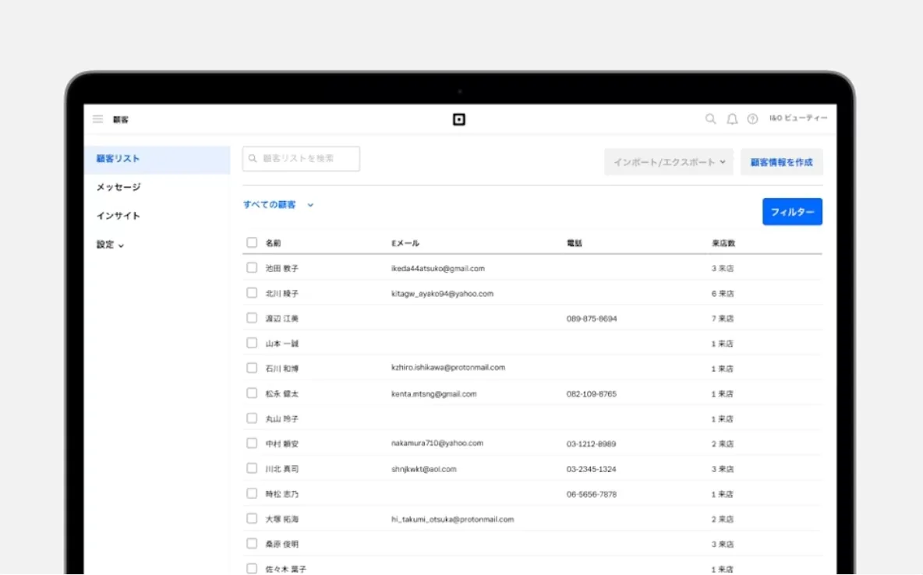923x575 pixels.
Task: Open search via the magnifier icon
Action: pos(710,119)
